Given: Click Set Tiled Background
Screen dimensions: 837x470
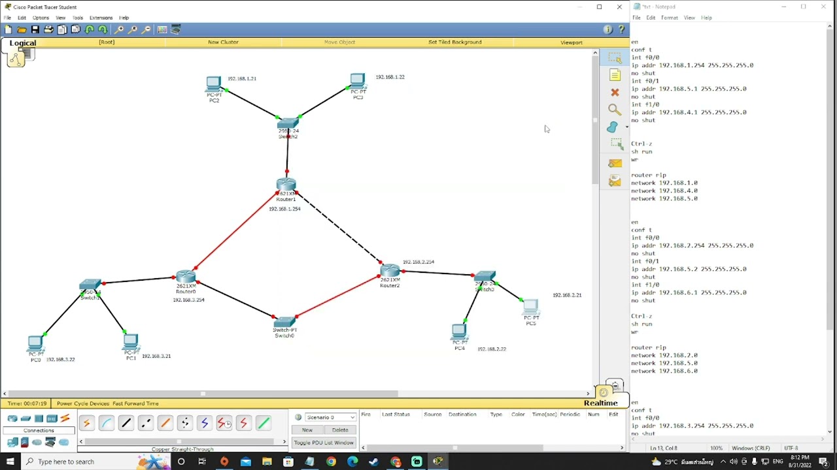Looking at the screenshot, I should pos(455,42).
